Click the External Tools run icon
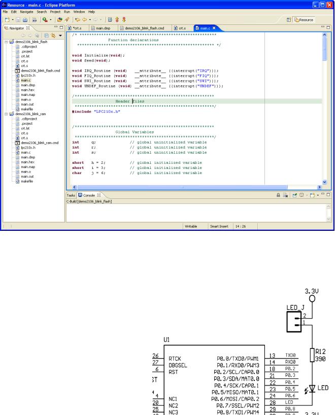Viewport: 335px width, 415px height. tap(45, 20)
